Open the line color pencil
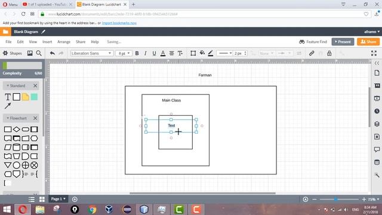 click(x=211, y=53)
